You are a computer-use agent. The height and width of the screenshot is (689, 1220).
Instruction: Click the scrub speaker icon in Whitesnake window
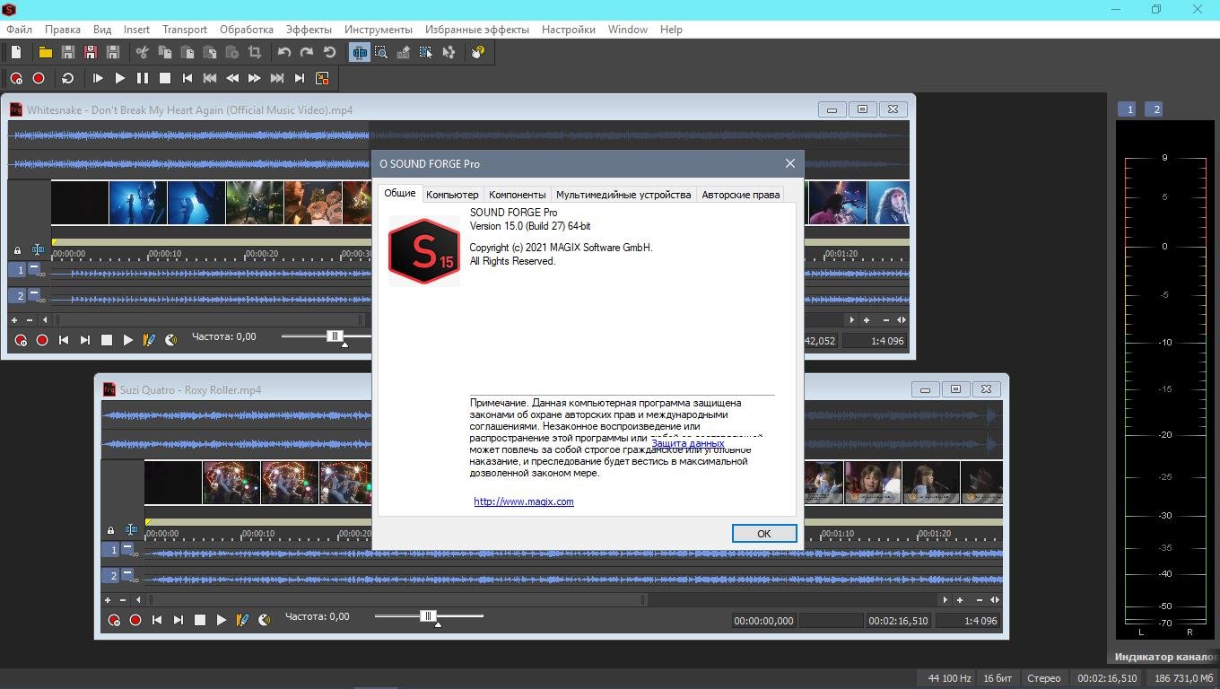171,340
